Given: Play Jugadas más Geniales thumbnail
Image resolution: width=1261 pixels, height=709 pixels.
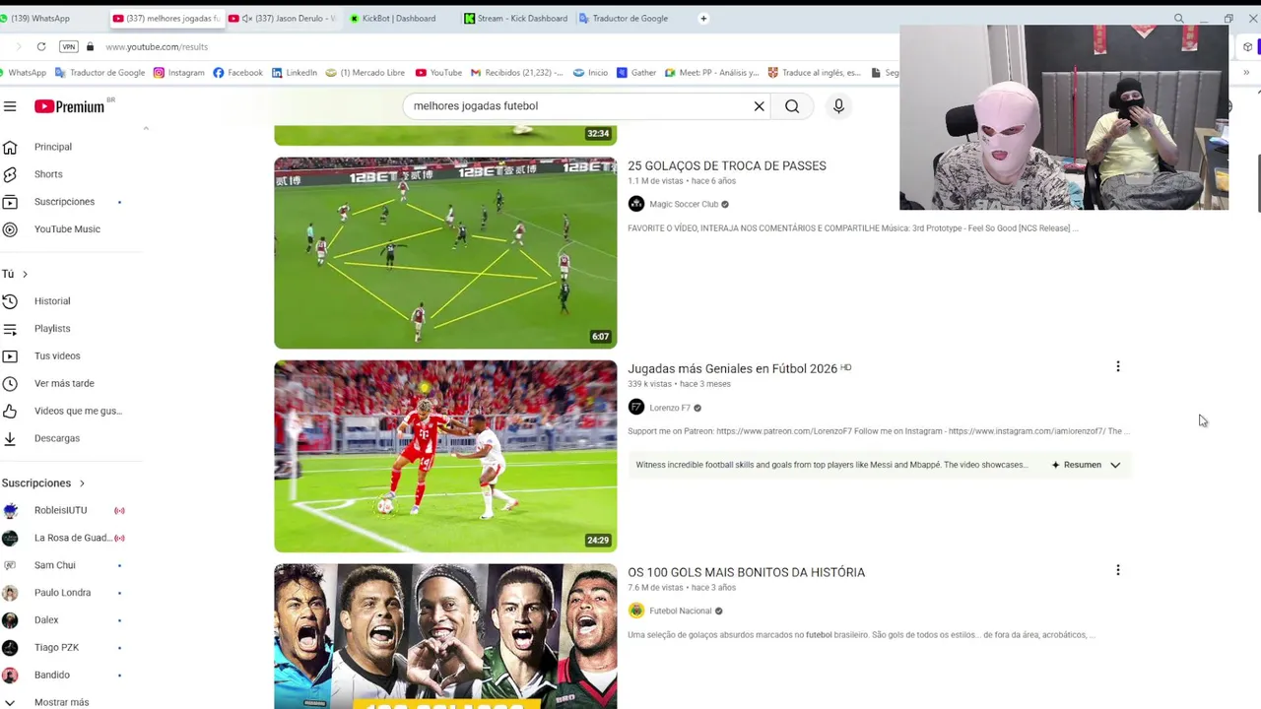Looking at the screenshot, I should [x=445, y=456].
